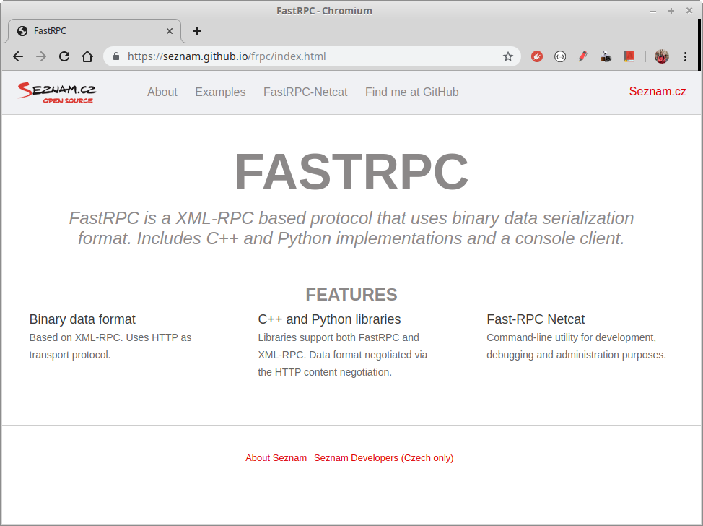Click the 'Command-line utility for development' text

point(576,346)
